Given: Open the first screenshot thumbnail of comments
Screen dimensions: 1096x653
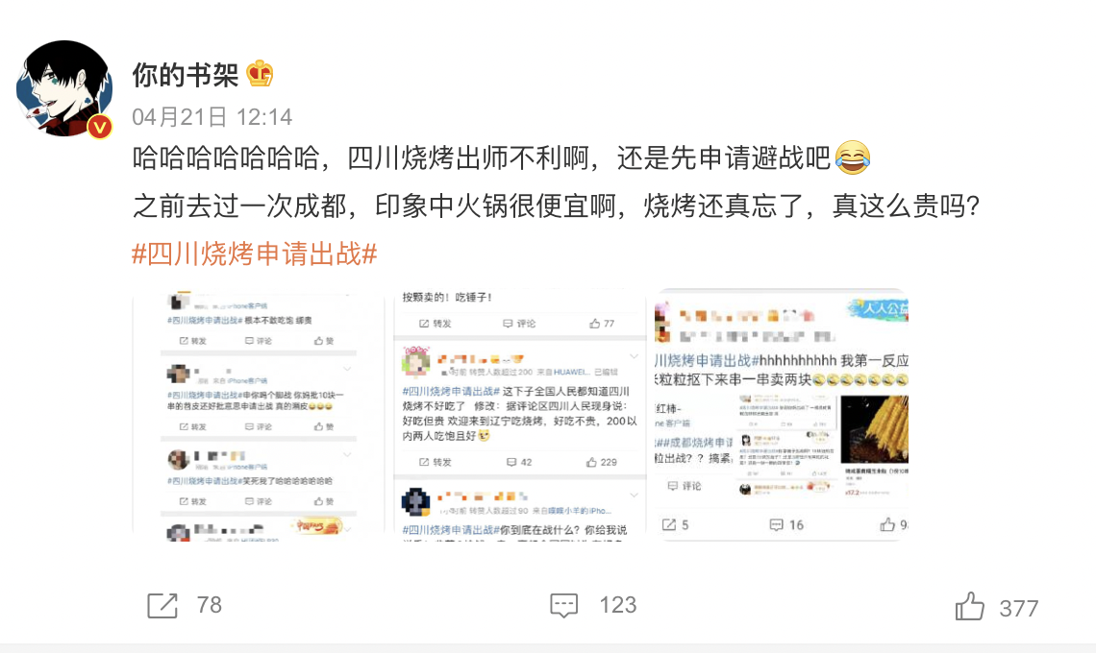Looking at the screenshot, I should click(x=259, y=415).
